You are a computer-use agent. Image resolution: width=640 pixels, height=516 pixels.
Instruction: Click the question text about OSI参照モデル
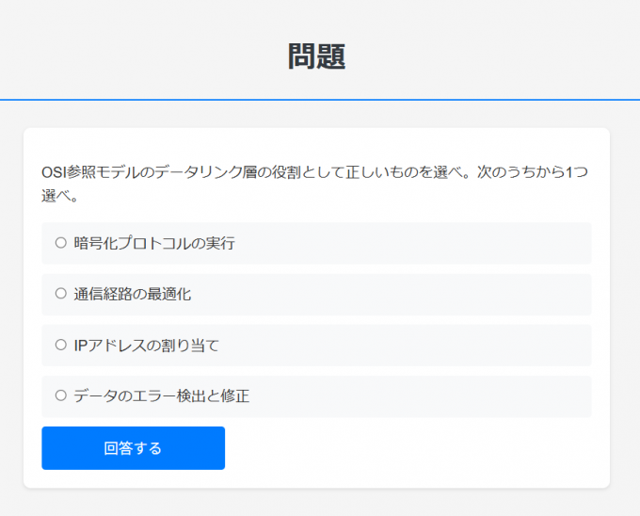[x=314, y=184]
